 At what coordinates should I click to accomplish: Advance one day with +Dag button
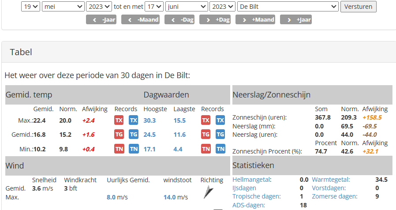(x=215, y=20)
